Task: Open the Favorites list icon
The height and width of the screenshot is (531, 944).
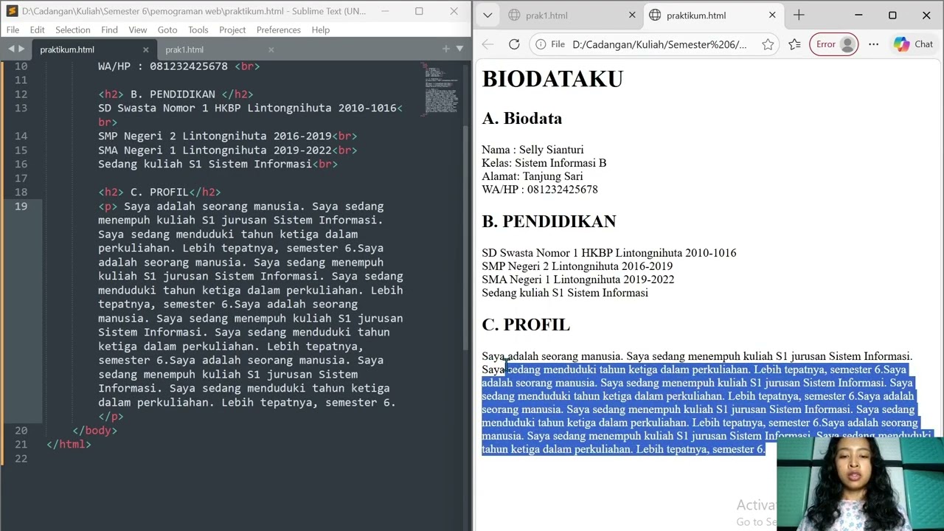Action: pyautogui.click(x=794, y=44)
